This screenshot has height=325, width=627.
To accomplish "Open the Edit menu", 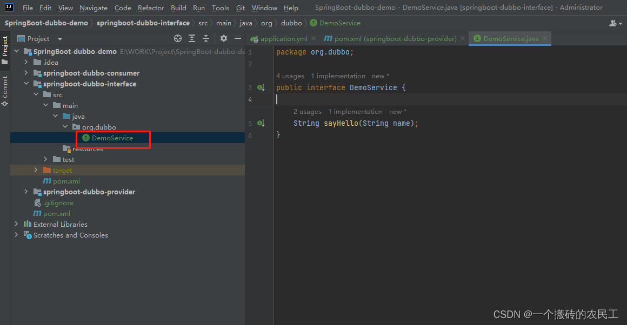I will pyautogui.click(x=45, y=8).
